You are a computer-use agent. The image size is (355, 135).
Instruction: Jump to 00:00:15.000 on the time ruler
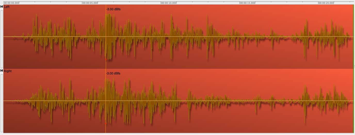[x=248, y=3]
